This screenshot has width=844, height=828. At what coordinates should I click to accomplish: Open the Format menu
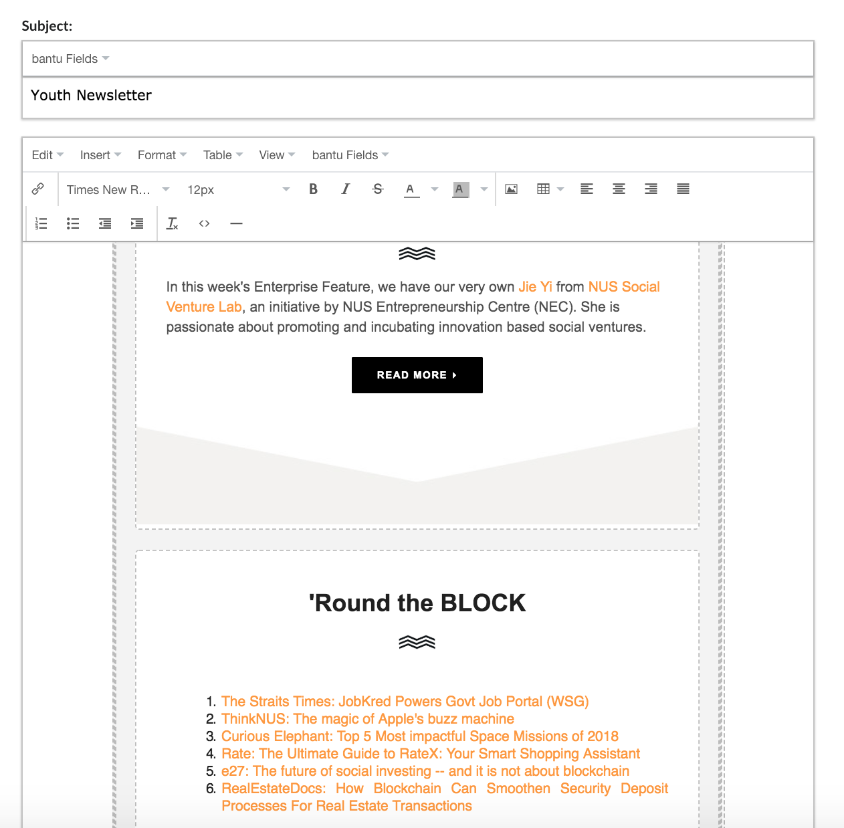pyautogui.click(x=162, y=155)
